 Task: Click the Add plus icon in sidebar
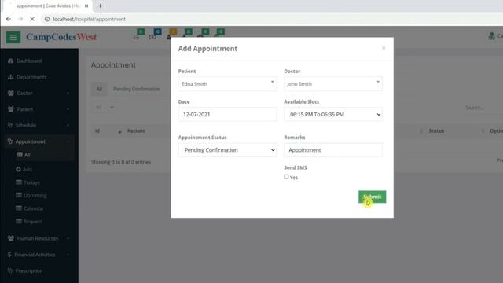coord(18,169)
